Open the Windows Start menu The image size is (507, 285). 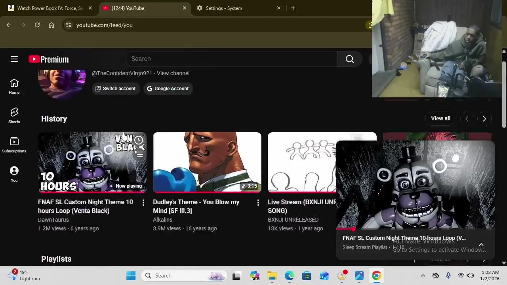pyautogui.click(x=131, y=275)
